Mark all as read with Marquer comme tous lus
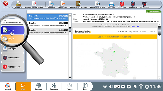The image size is (163, 91). click(34, 5)
